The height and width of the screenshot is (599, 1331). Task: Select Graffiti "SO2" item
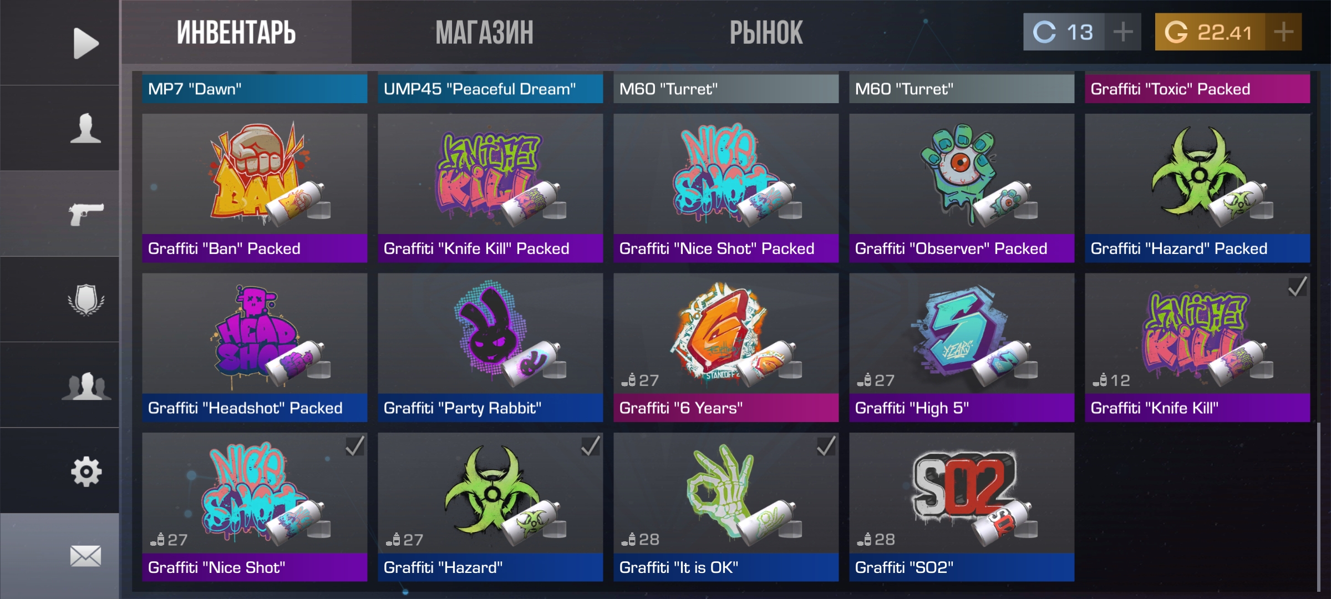point(962,507)
